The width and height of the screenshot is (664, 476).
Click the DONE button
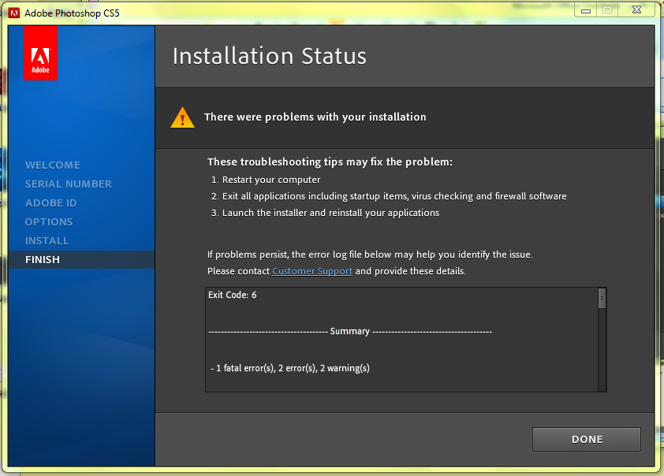[586, 440]
